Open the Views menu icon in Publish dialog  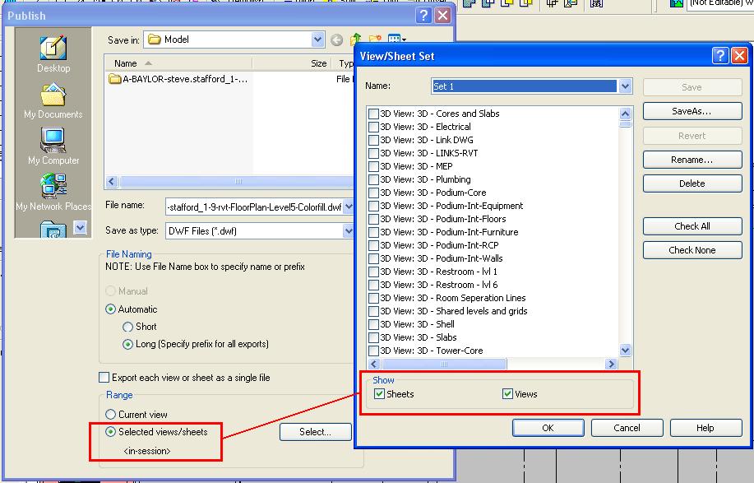click(396, 39)
